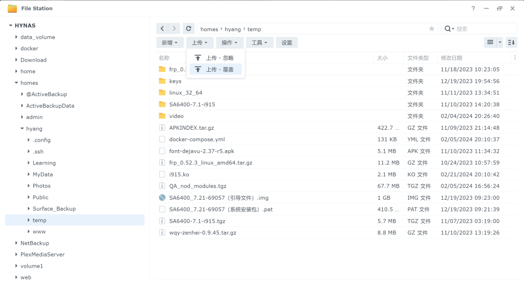This screenshot has width=524, height=281.
Task: Sort by 修改日期 column header
Action: click(451, 58)
